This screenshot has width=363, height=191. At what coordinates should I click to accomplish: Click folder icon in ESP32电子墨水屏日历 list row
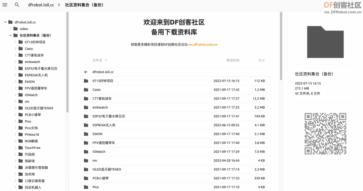point(86,116)
